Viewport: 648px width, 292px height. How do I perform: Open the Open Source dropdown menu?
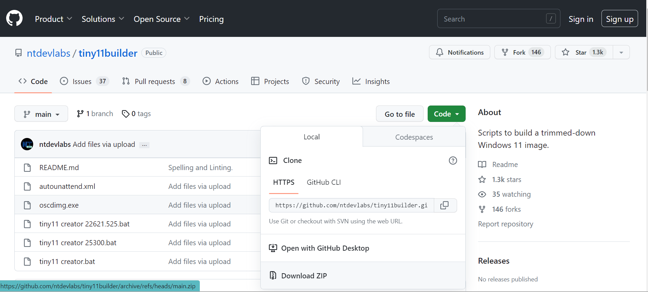(161, 19)
